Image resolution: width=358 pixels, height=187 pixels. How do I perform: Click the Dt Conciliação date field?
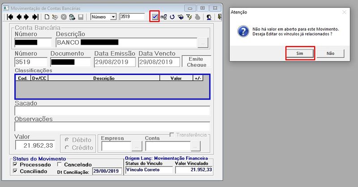tap(107, 171)
